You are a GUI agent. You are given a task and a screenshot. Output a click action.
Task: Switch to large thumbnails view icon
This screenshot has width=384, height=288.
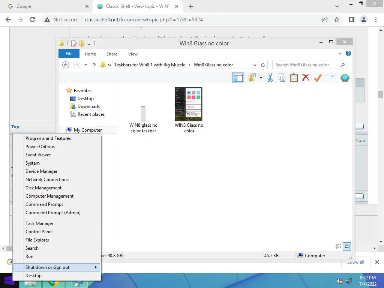point(347,246)
